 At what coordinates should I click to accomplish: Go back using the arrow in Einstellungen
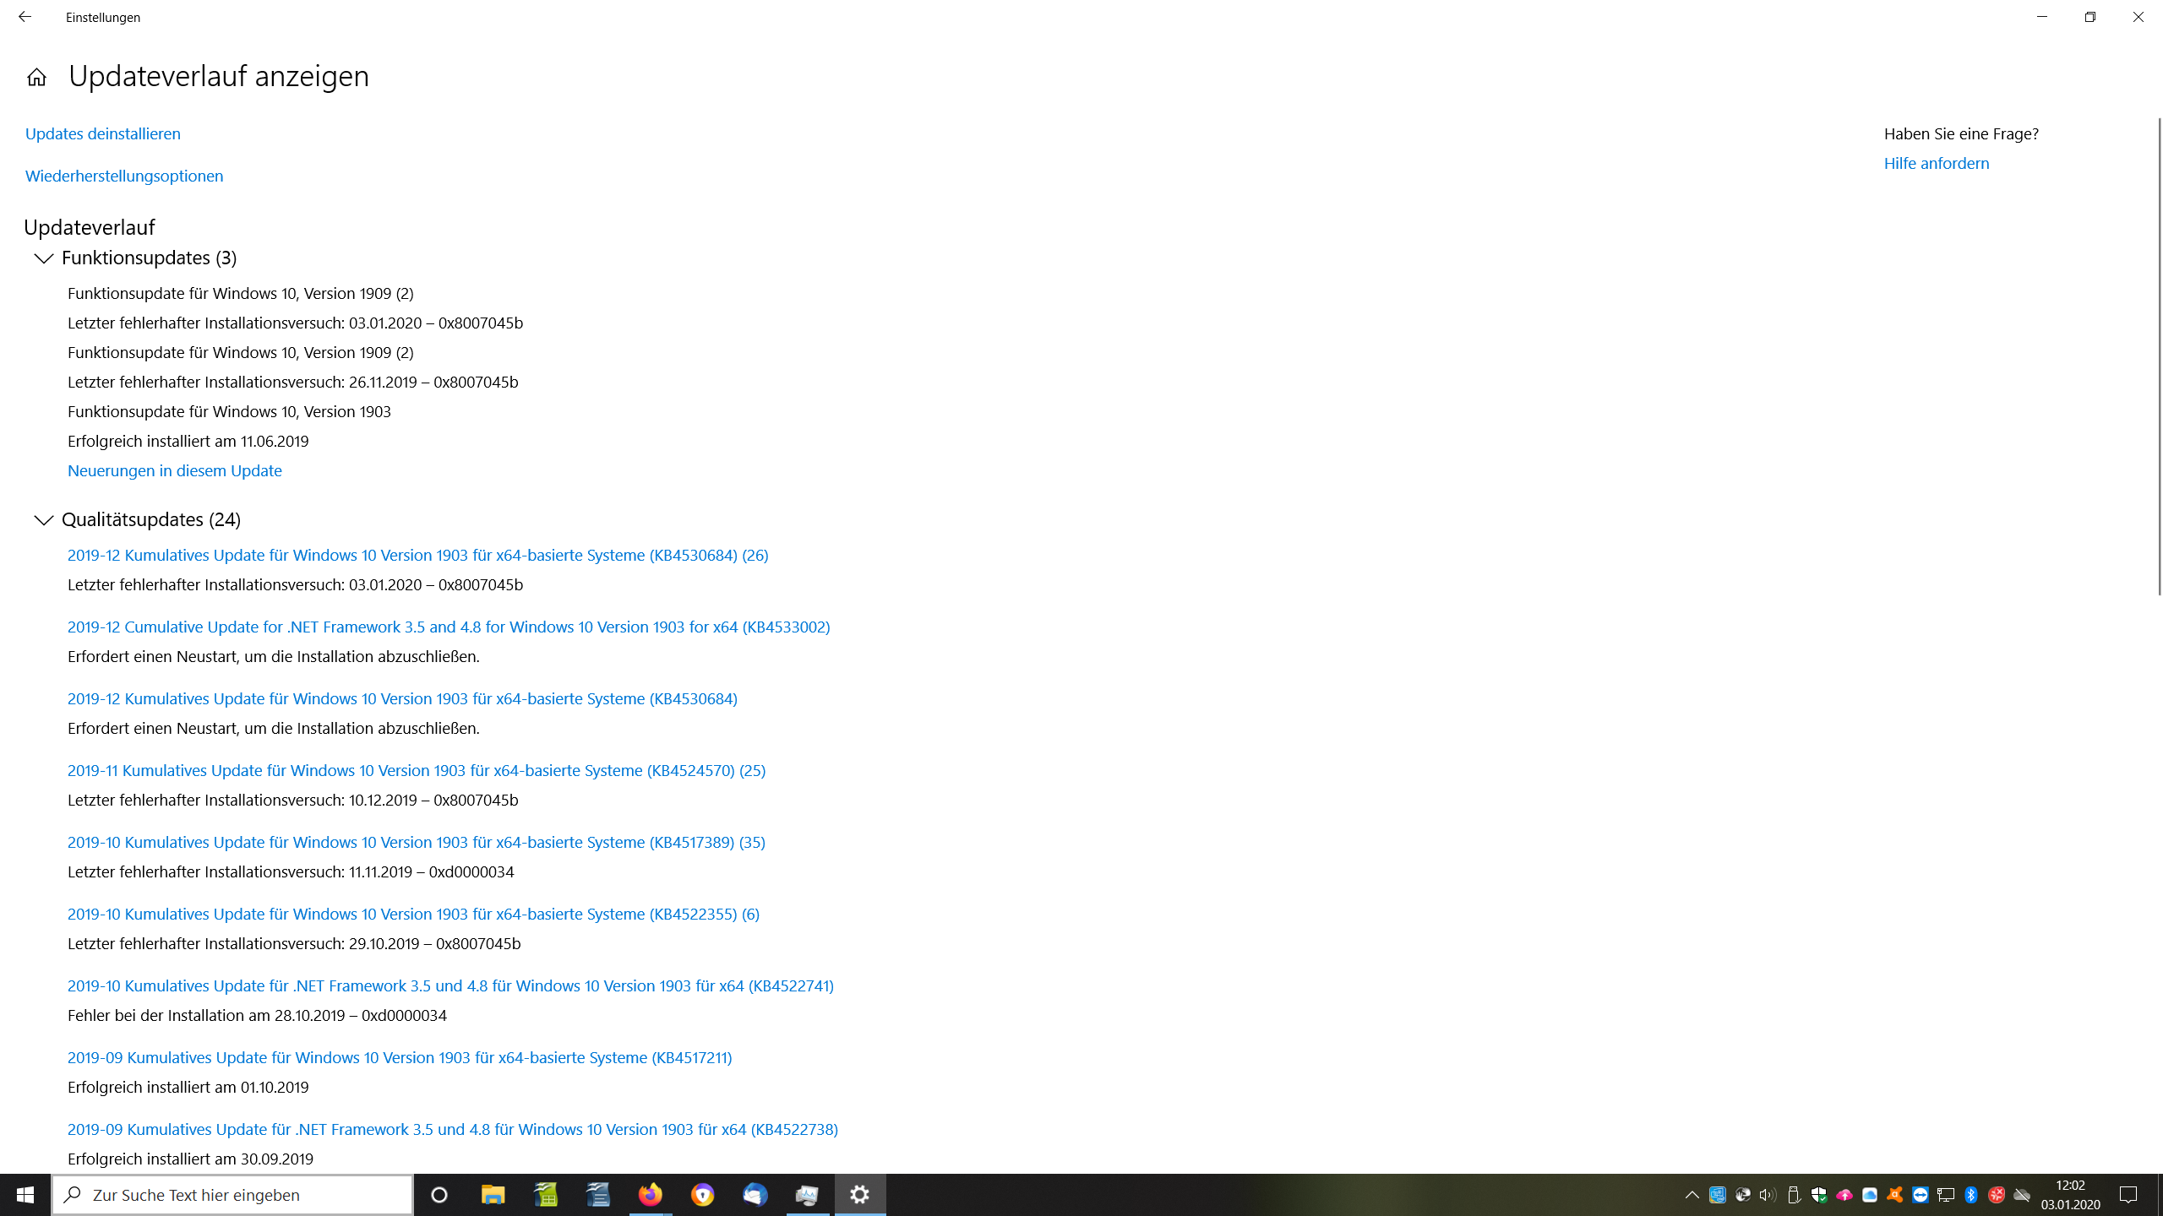pos(25,17)
